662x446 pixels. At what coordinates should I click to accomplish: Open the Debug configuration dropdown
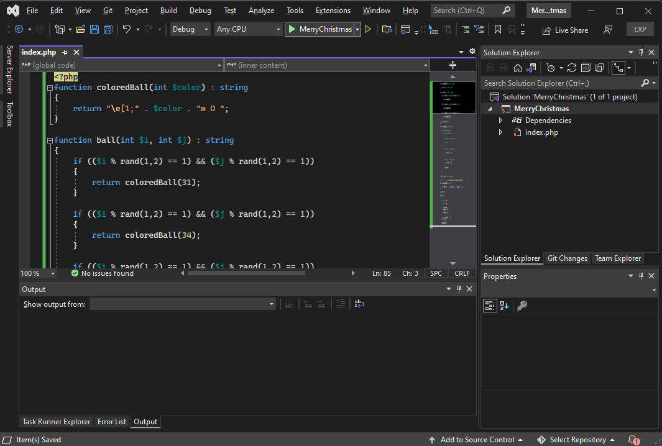tap(190, 29)
